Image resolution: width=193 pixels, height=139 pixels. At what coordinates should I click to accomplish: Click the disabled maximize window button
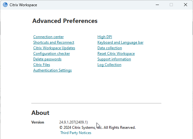pos(171,5)
